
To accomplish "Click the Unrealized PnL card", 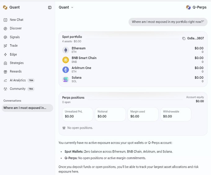I will click(x=78, y=114).
